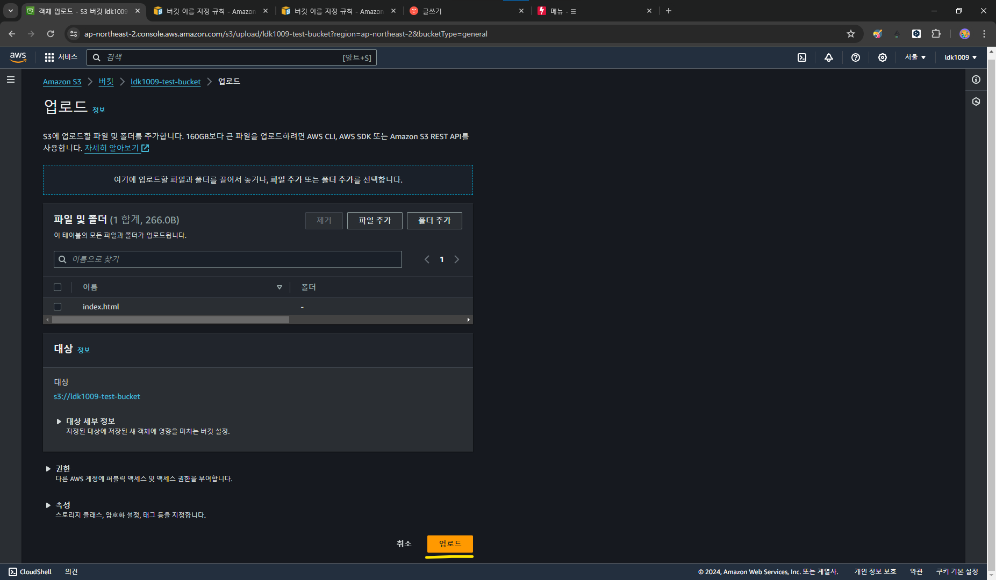
Task: Switch to the 글쓰기 tab
Action: tap(467, 11)
